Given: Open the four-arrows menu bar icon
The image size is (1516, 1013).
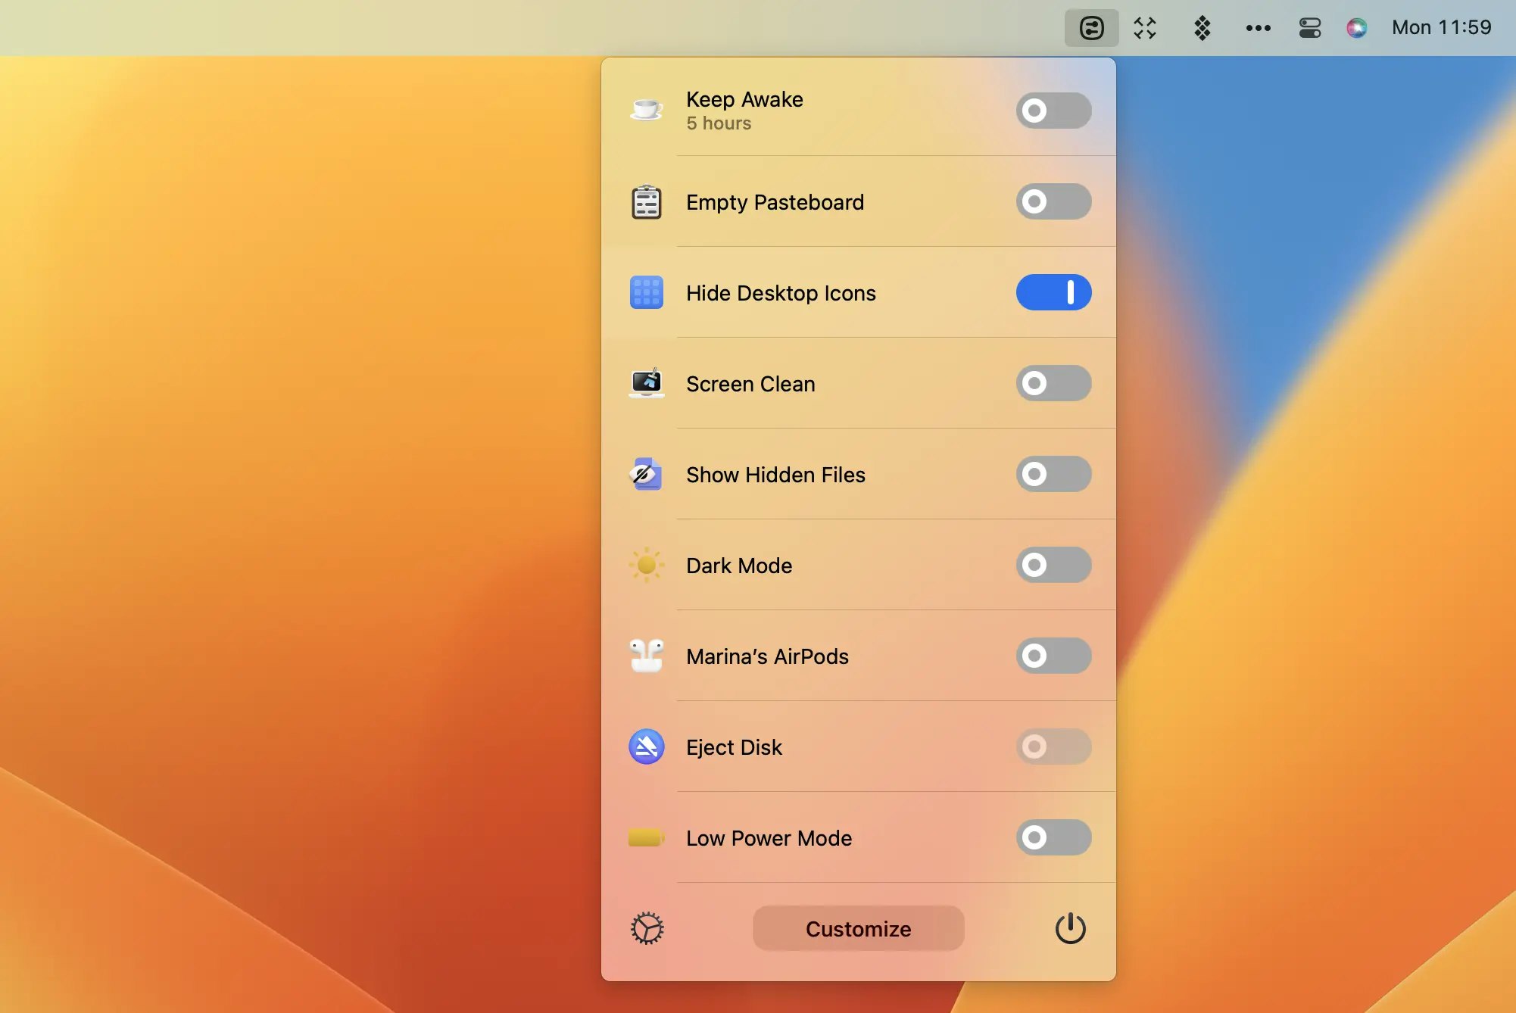Looking at the screenshot, I should pos(1145,28).
